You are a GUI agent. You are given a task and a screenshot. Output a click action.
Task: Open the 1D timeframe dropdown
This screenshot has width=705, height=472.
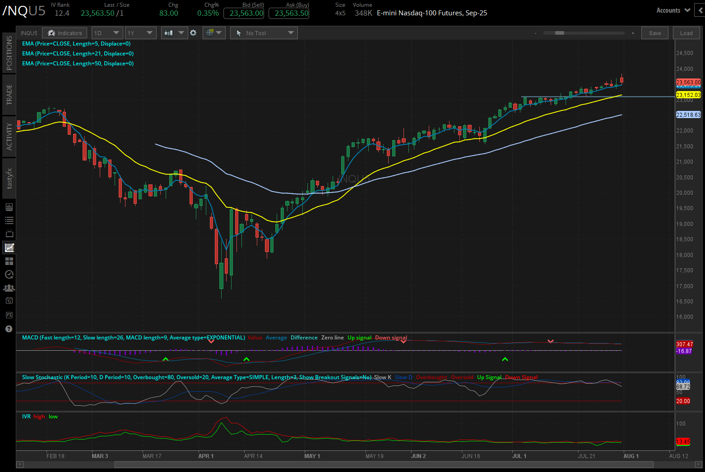tap(107, 32)
